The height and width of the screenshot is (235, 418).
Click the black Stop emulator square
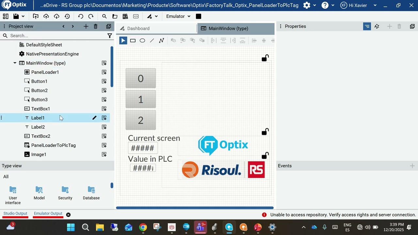(199, 16)
